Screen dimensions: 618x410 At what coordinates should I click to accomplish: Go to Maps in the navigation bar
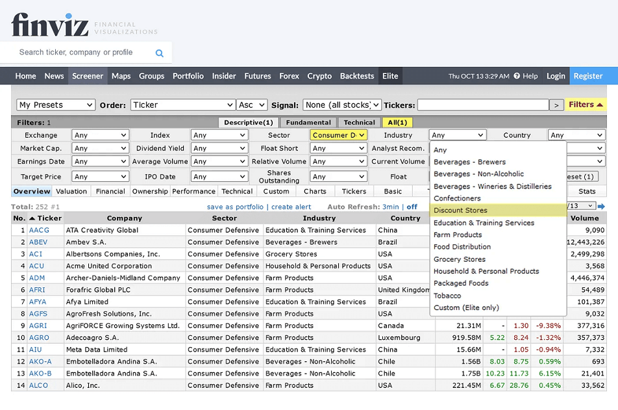(121, 76)
